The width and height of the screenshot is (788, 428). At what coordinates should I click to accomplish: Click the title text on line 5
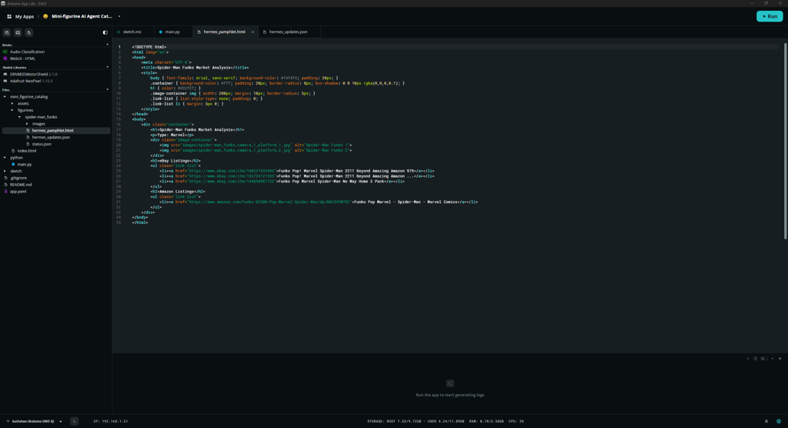coord(194,68)
